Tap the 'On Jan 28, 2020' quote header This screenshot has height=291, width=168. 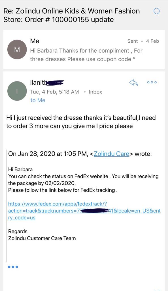[80, 154]
